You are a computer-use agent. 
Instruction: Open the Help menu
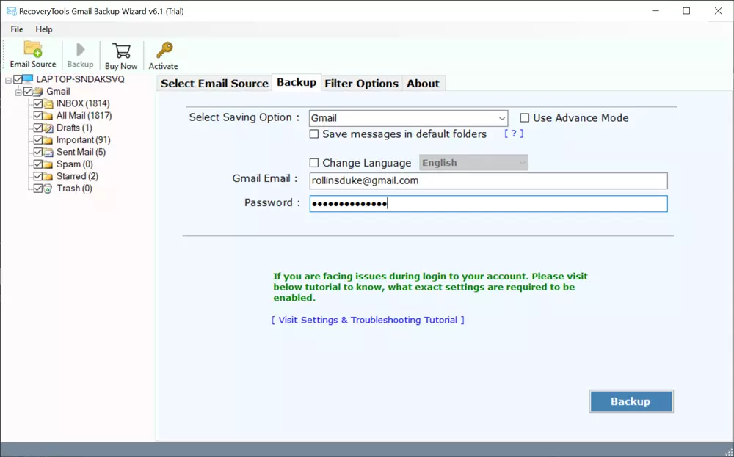(x=44, y=29)
